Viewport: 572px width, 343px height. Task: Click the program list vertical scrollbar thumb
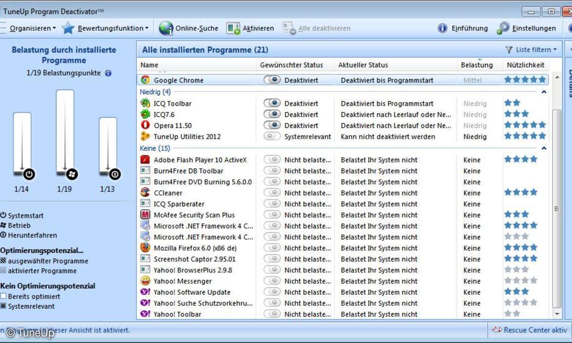(x=556, y=208)
